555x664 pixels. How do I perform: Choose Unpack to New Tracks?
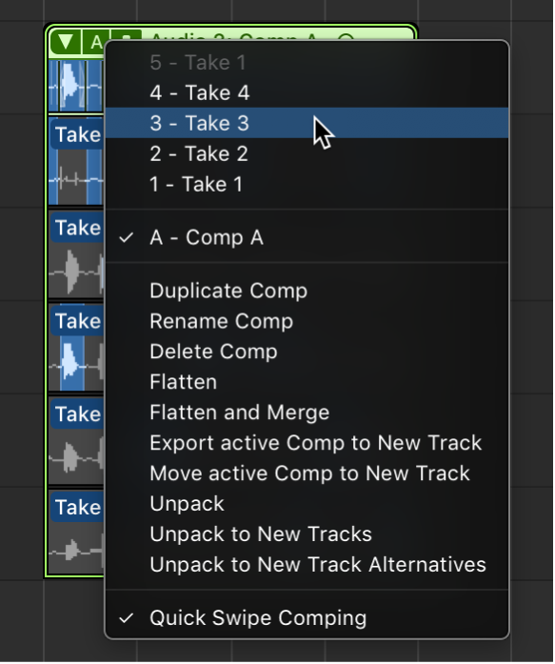[307, 534]
